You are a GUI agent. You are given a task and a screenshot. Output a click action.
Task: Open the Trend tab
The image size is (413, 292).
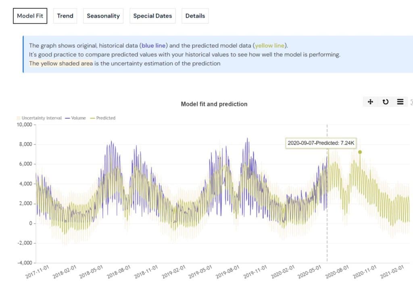click(x=65, y=16)
